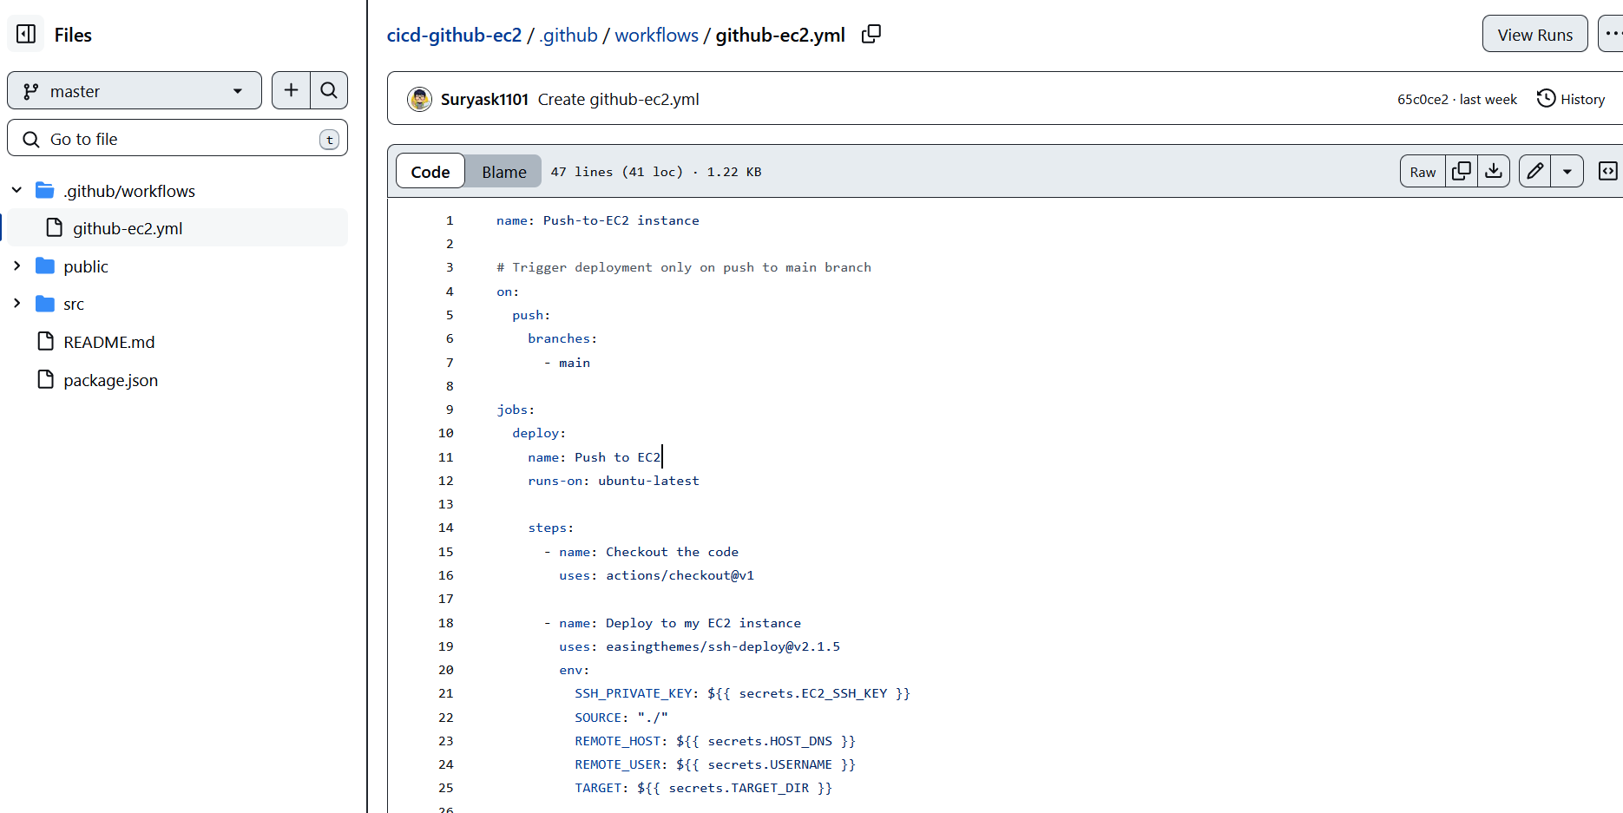
Task: Open the public folder
Action: point(86,266)
